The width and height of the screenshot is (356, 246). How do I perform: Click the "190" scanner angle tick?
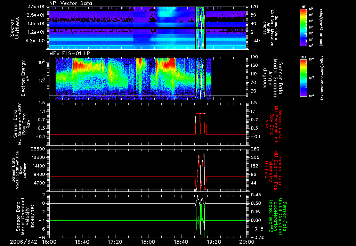(254, 57)
